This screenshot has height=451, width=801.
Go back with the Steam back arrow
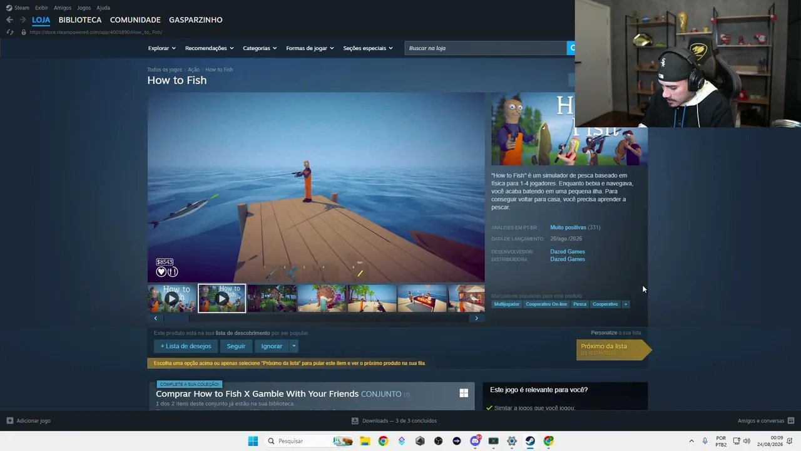tap(9, 20)
